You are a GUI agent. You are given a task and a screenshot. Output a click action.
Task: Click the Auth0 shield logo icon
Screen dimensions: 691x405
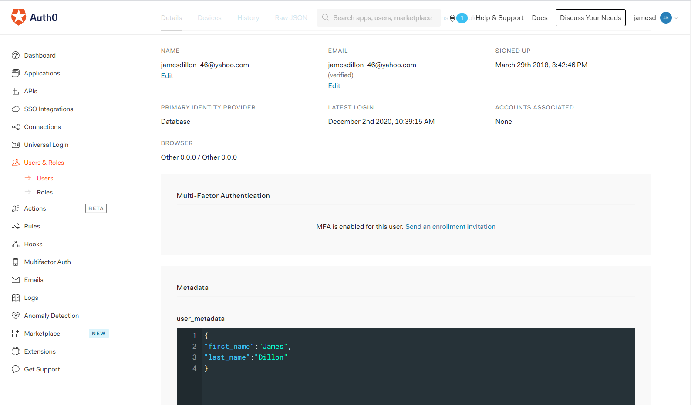point(19,17)
